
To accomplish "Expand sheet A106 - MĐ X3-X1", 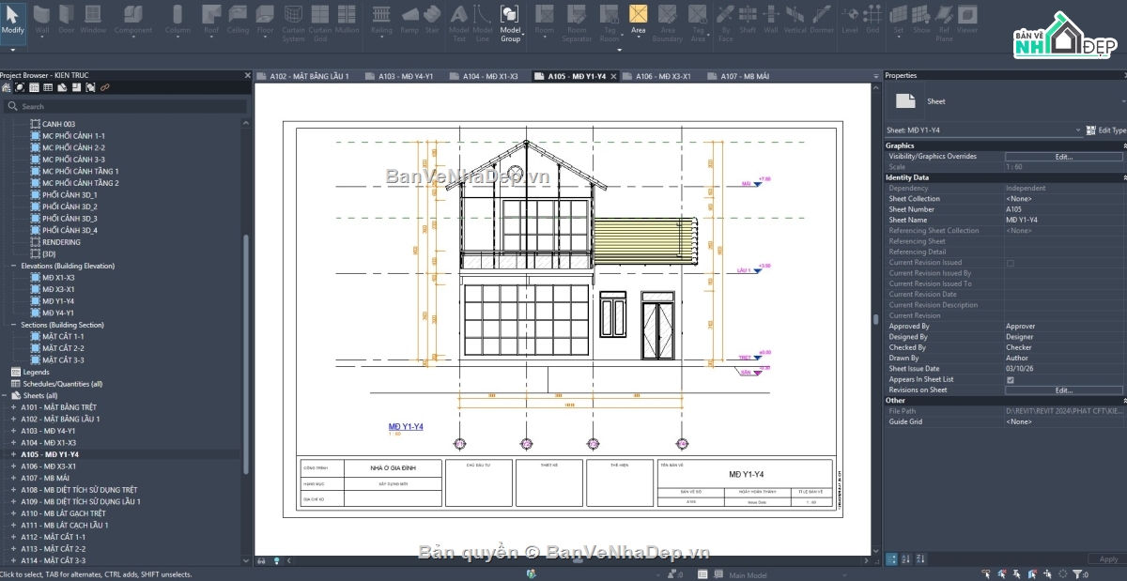I will click(13, 466).
